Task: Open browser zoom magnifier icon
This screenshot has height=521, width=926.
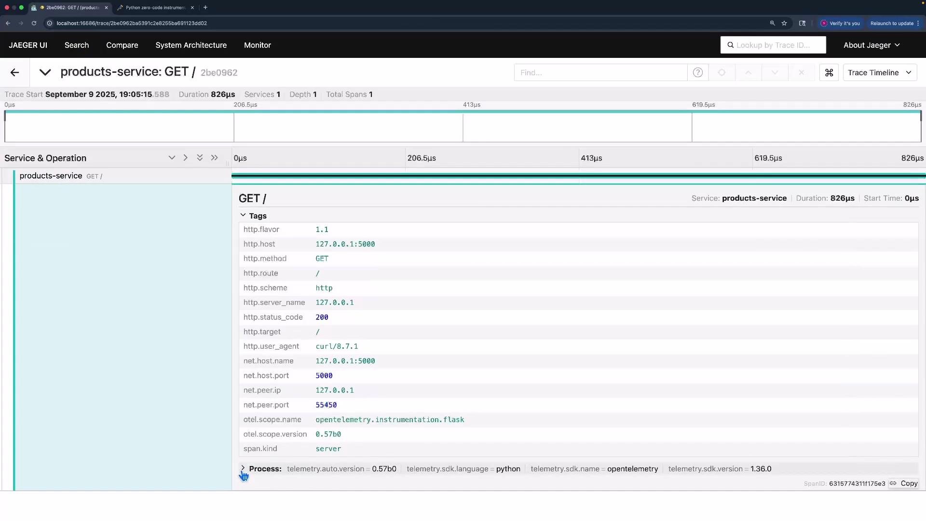Action: (772, 23)
